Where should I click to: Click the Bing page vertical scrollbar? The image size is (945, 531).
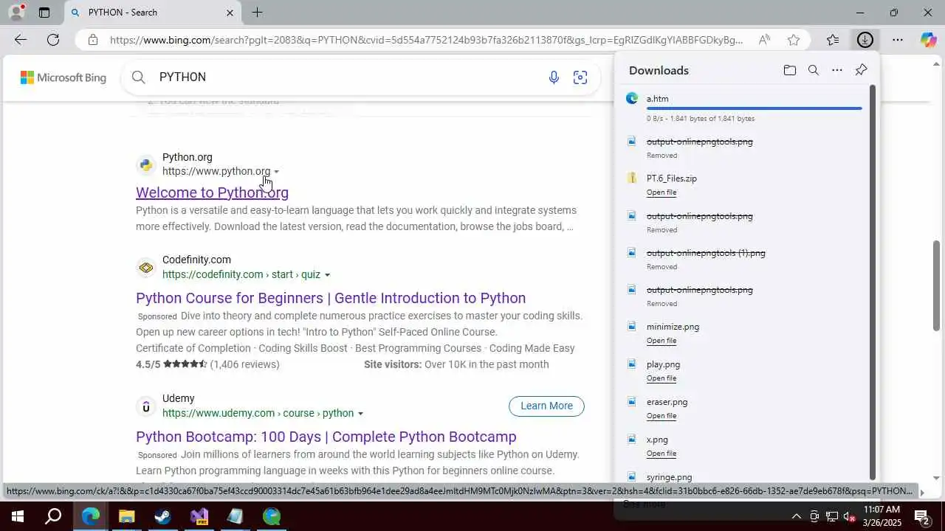938,285
